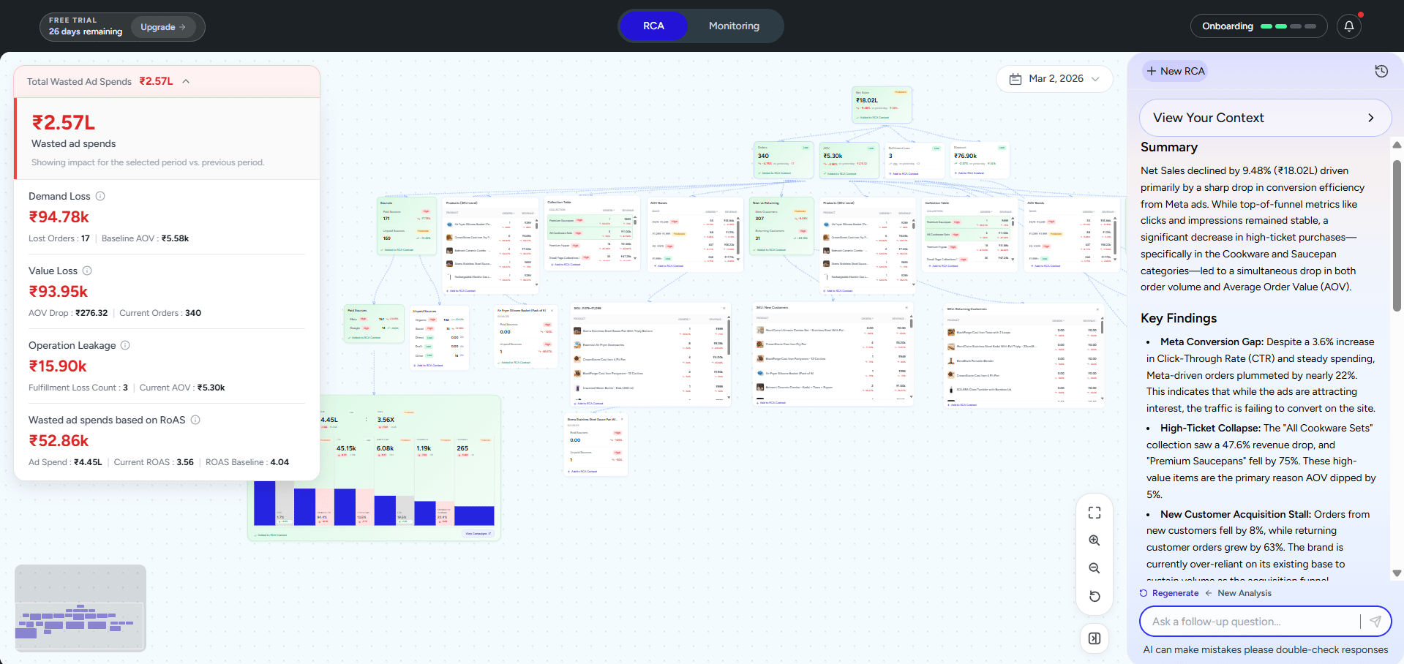Regenerate the summary

1169,593
